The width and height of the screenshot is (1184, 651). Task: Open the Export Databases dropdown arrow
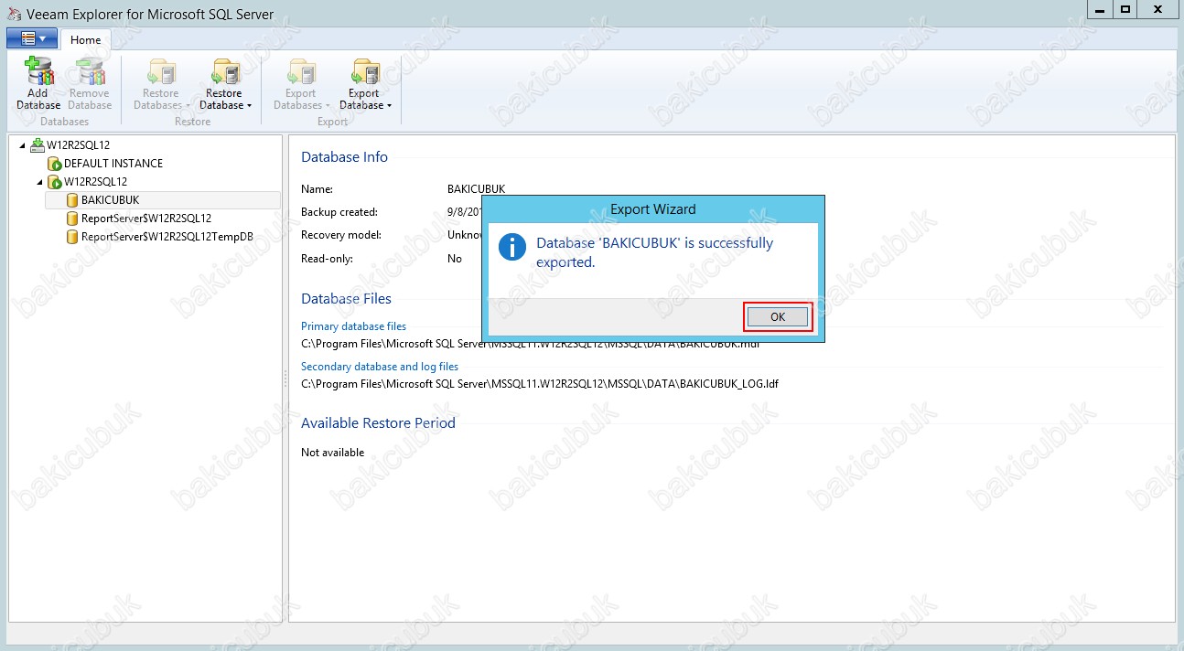327,106
